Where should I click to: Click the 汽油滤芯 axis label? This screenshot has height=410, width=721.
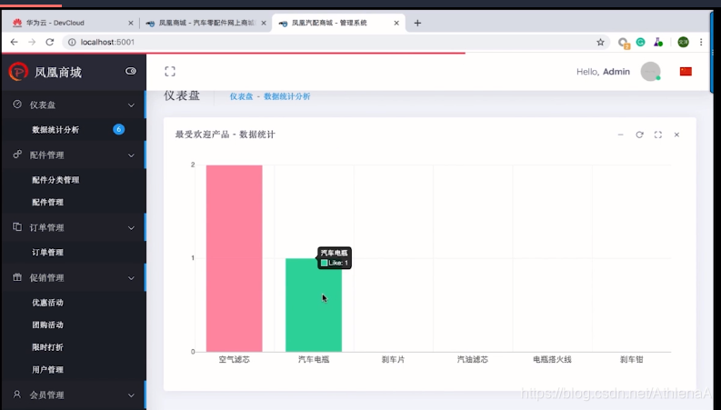[x=472, y=359]
